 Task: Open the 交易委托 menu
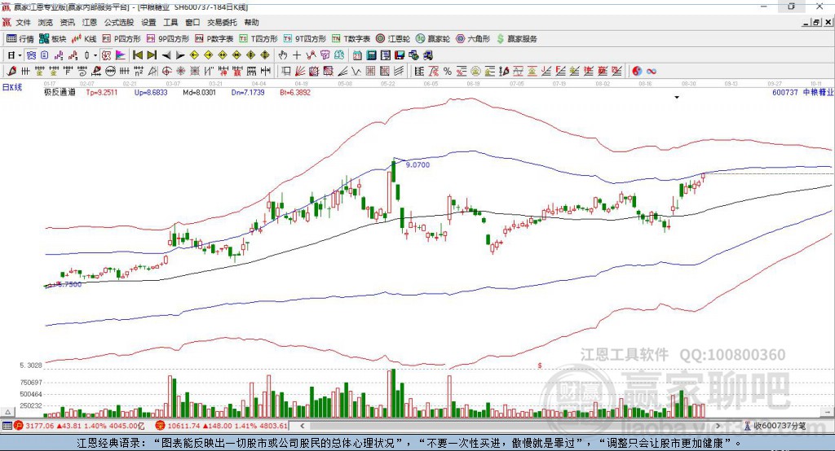click(222, 22)
